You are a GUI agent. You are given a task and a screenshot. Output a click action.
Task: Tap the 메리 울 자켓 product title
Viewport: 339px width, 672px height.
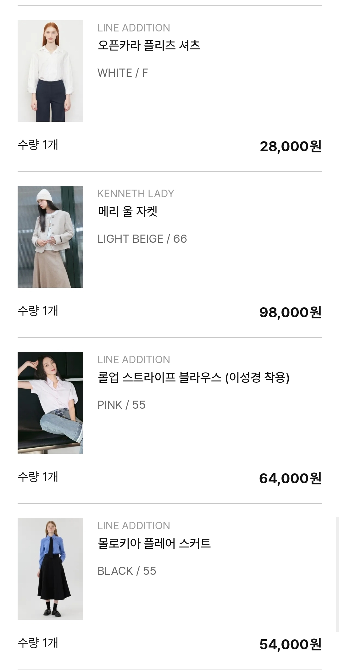pyautogui.click(x=127, y=211)
